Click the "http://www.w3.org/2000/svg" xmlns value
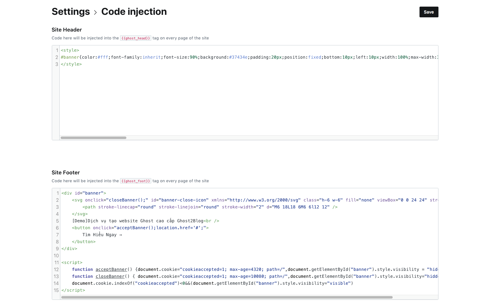The height and width of the screenshot is (303, 483). 264,200
